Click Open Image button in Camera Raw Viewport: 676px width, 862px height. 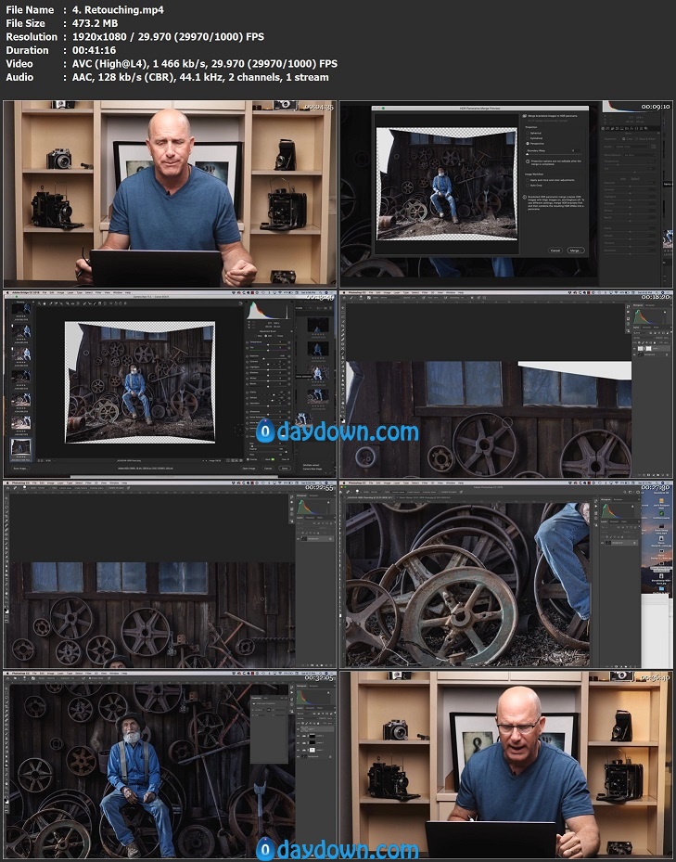[x=249, y=469]
